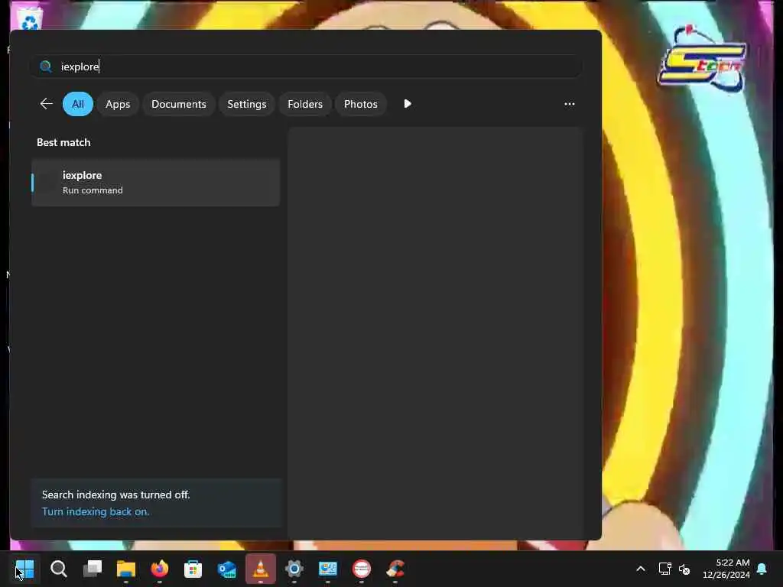783x587 pixels.
Task: Open network status tray icon
Action: click(664, 569)
